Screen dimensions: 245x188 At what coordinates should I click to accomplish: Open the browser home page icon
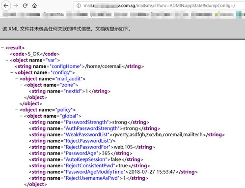[34, 6]
